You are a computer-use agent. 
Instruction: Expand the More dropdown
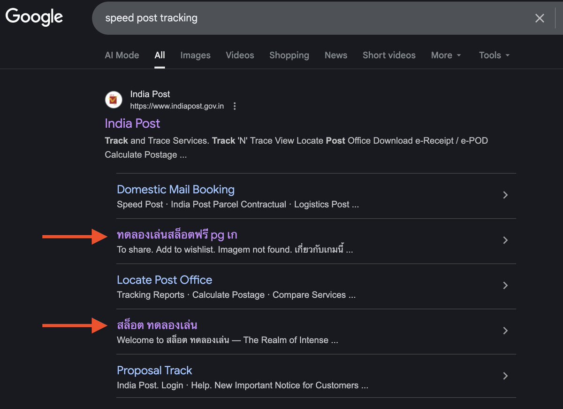tap(446, 55)
